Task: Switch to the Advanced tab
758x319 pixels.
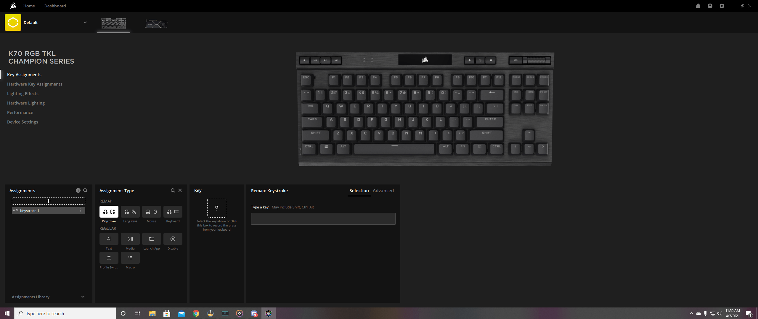Action: (x=383, y=191)
